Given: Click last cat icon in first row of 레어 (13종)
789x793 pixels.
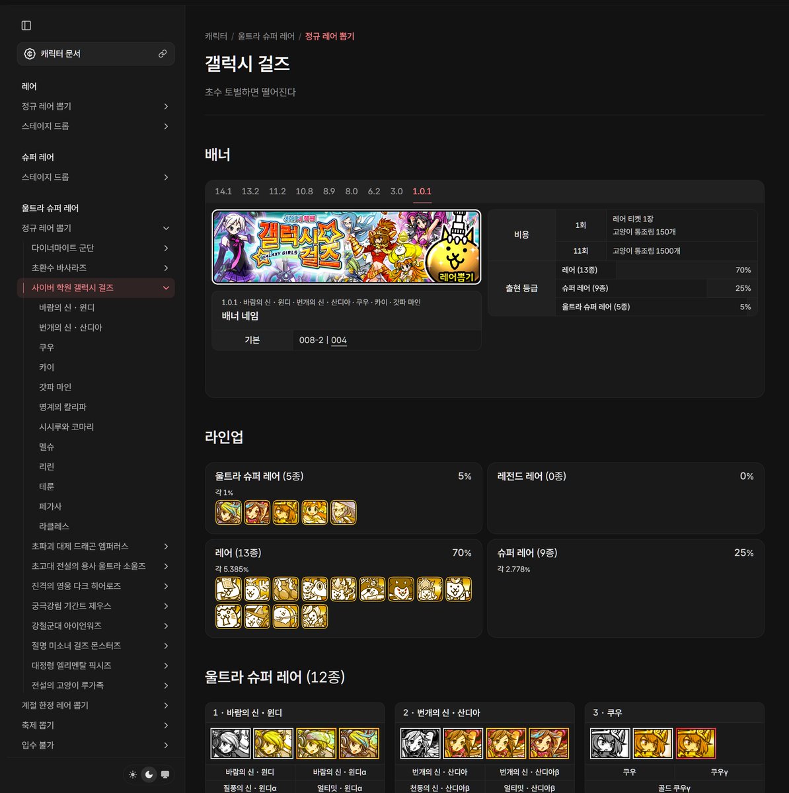Looking at the screenshot, I should coord(459,589).
